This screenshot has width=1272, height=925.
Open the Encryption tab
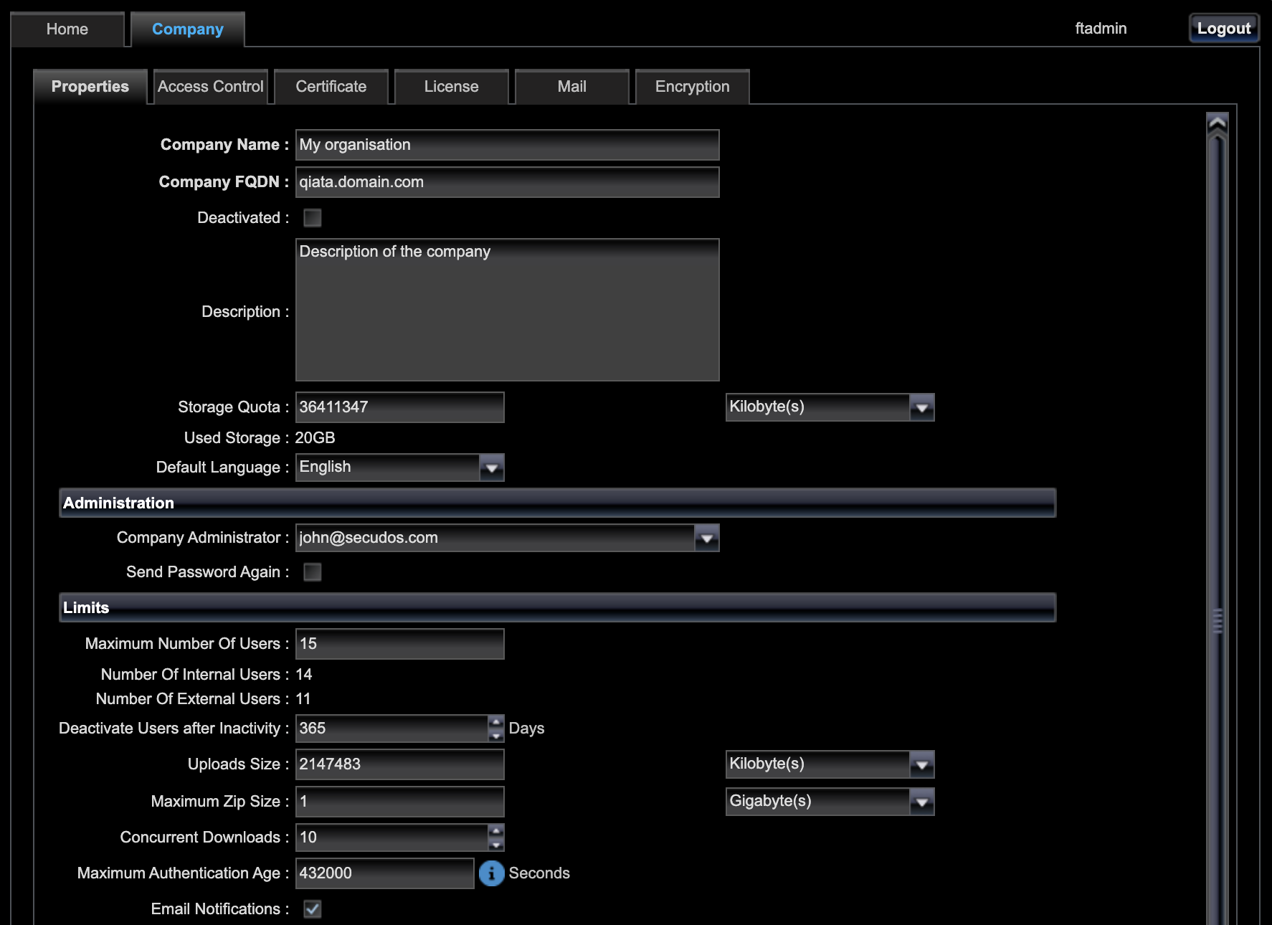pyautogui.click(x=692, y=87)
